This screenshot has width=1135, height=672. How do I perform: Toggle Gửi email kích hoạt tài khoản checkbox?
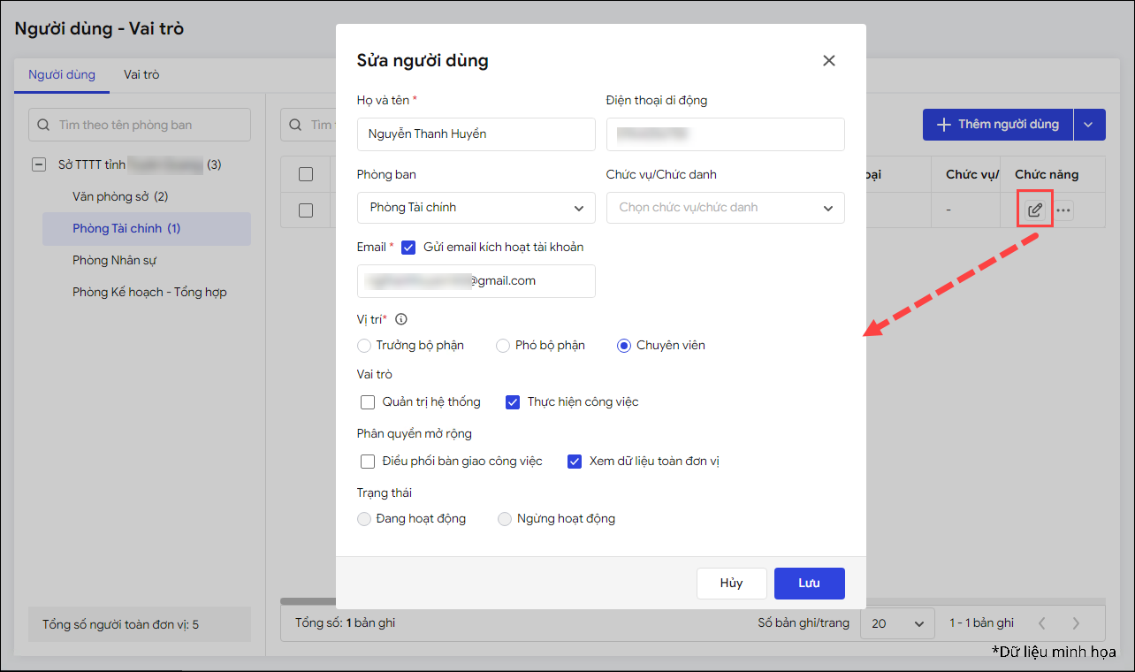click(408, 248)
